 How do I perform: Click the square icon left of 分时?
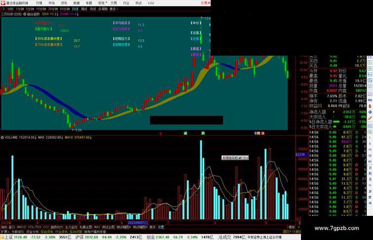(3, 9)
